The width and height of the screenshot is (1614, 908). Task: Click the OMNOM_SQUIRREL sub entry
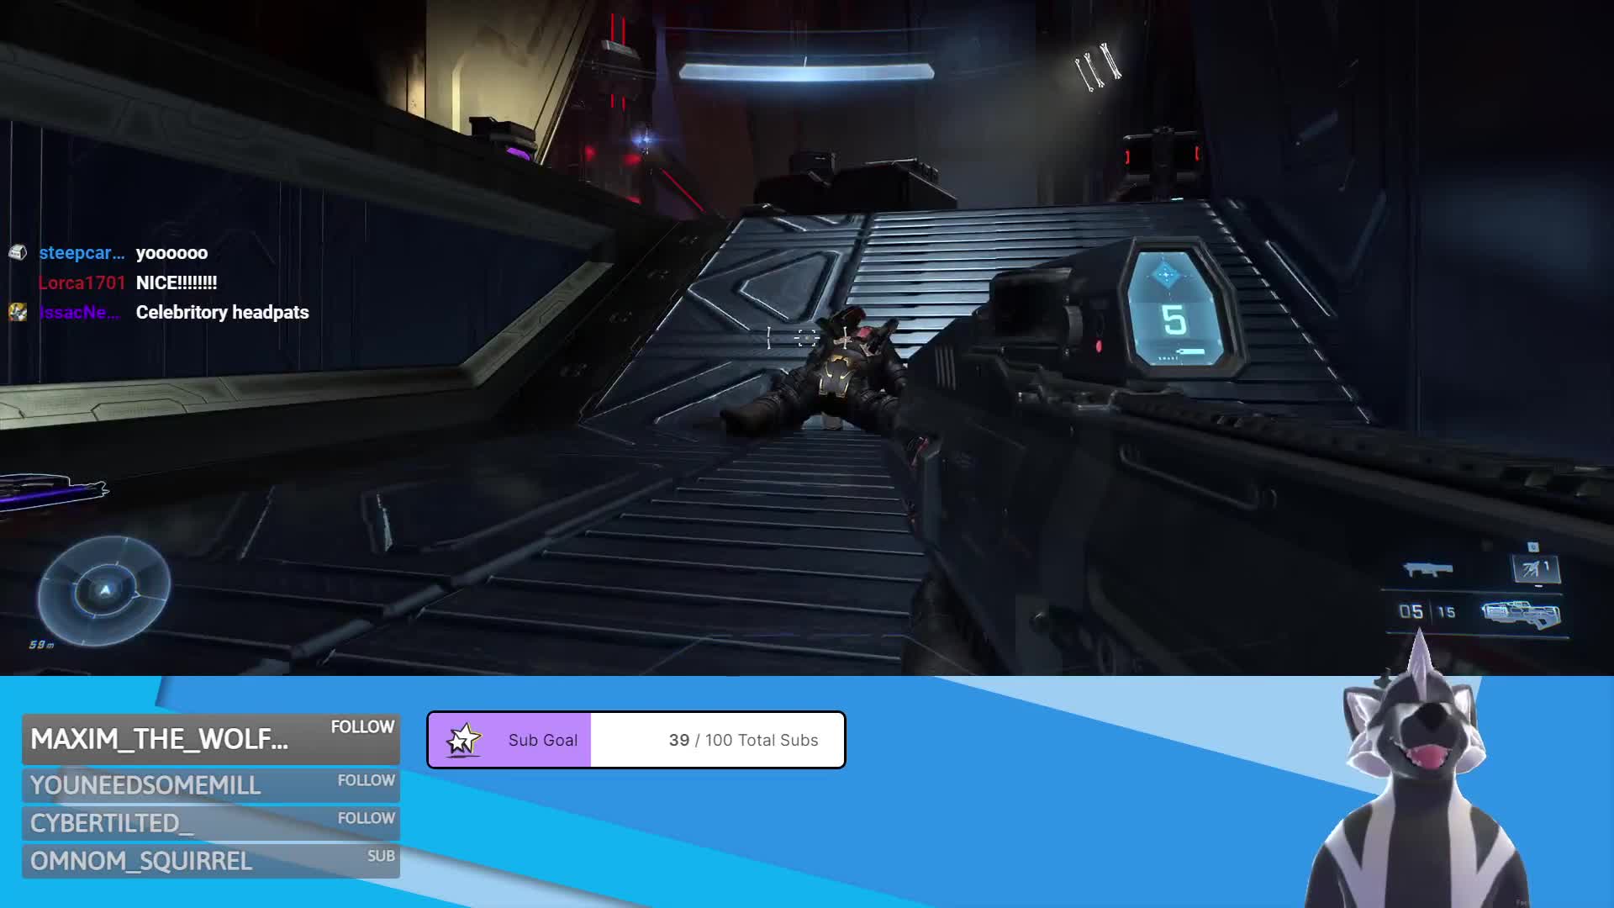[x=211, y=860]
